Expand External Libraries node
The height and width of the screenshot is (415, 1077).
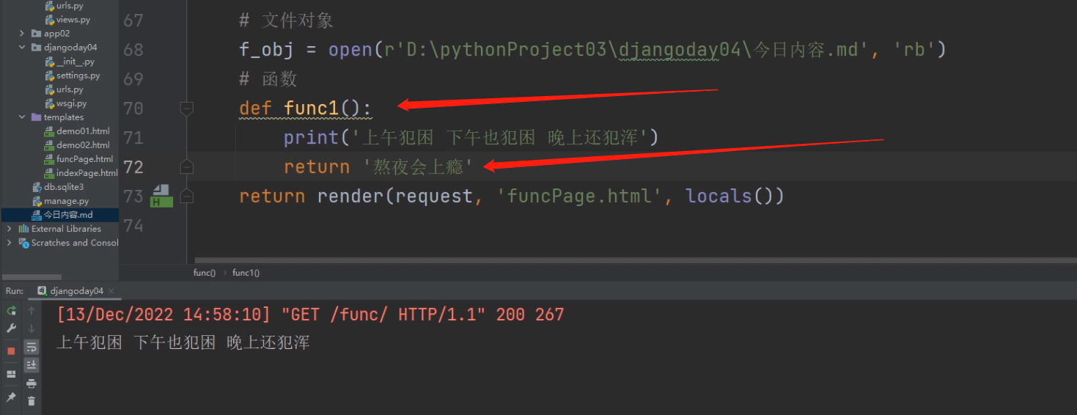[x=10, y=229]
